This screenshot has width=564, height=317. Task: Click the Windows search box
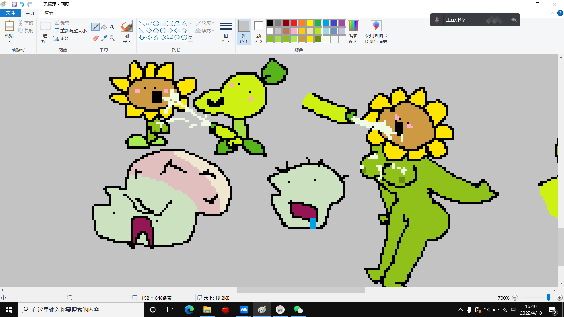pyautogui.click(x=81, y=310)
